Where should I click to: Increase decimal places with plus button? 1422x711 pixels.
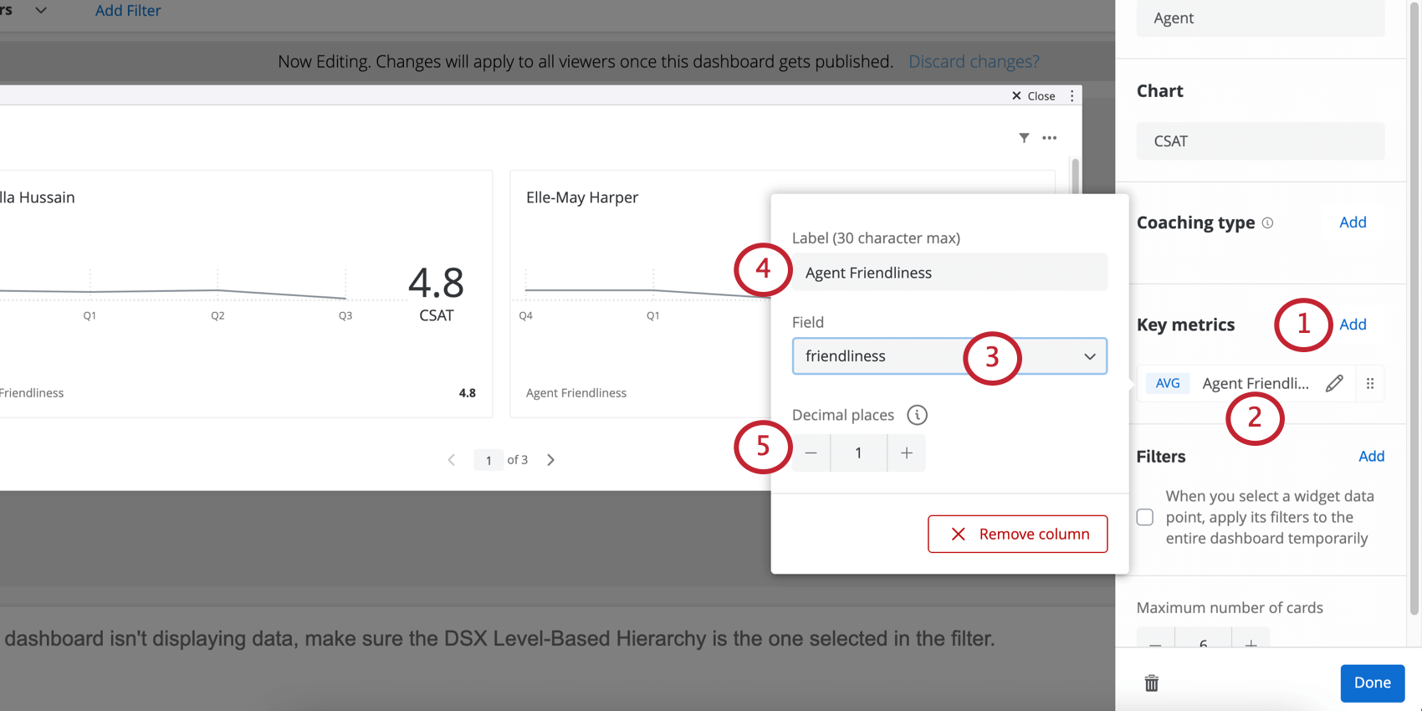[x=907, y=453]
